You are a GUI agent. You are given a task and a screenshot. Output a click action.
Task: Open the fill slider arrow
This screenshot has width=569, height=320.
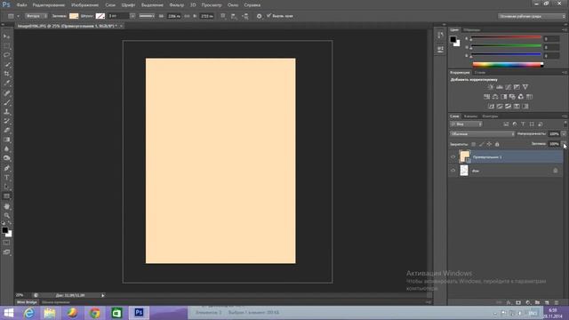point(564,144)
